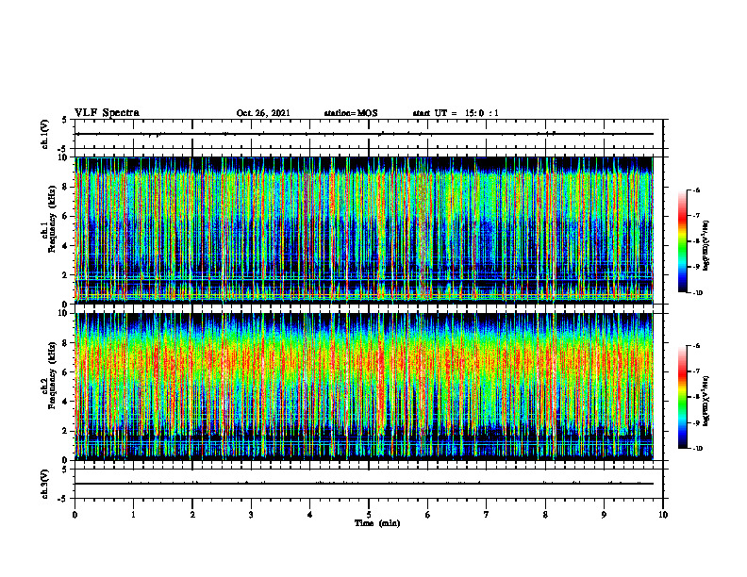The image size is (747, 577).
Task: Click the '4' kHz tick of ch.2 spectrogram
Action: [x=66, y=402]
